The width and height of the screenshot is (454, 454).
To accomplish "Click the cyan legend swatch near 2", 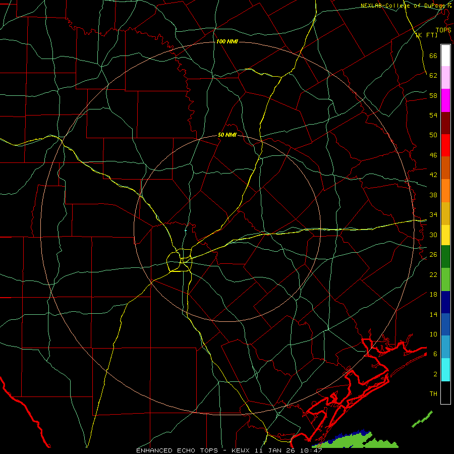I will click(445, 370).
